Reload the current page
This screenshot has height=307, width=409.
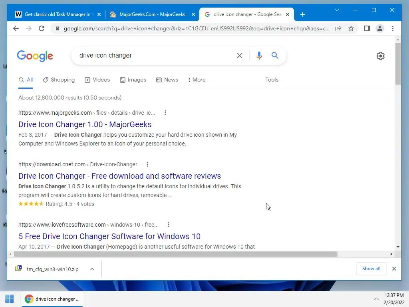point(42,28)
